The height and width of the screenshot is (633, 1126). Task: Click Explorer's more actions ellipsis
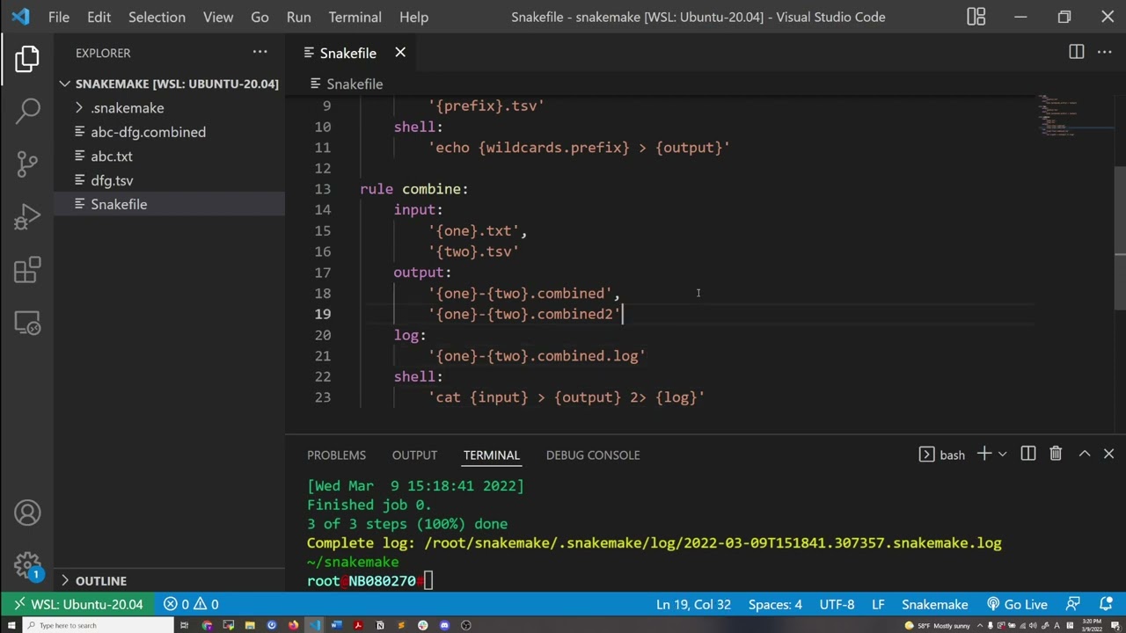(260, 53)
